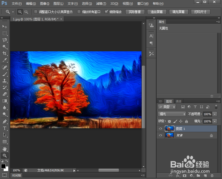The height and width of the screenshot is (179, 222).
Task: Select the Rectangle shape tool
Action: click(5, 142)
